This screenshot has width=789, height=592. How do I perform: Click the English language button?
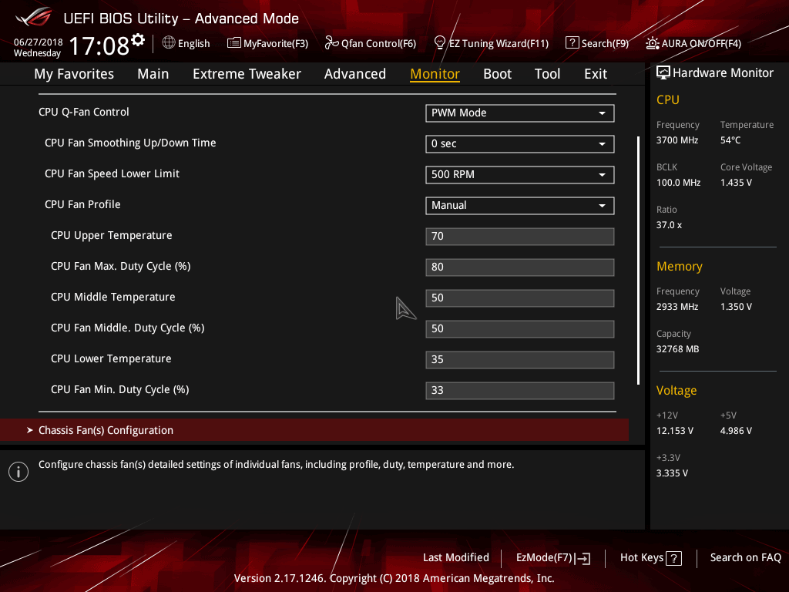[x=186, y=43]
